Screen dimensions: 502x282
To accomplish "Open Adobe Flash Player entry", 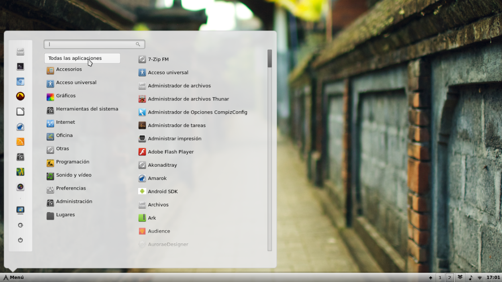I will [x=166, y=152].
